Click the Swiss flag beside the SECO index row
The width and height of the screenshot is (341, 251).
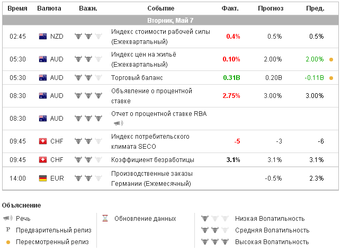pos(43,141)
